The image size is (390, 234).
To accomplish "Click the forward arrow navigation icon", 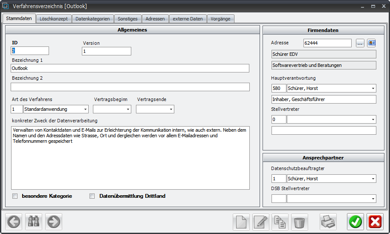I will pyautogui.click(x=54, y=222).
